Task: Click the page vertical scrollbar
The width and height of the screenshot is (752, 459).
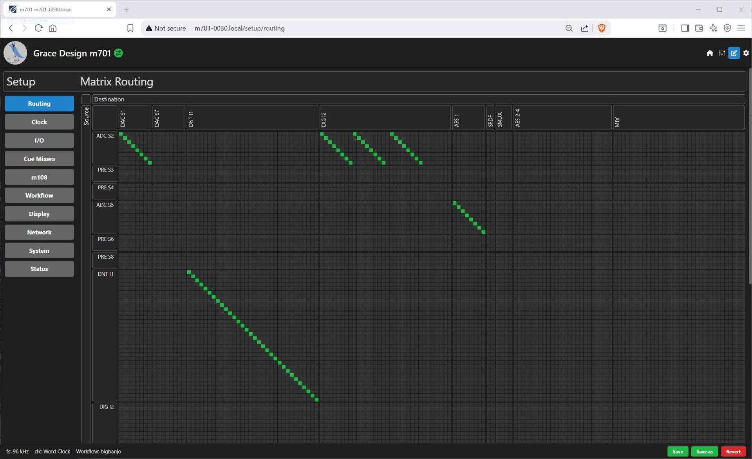Action: tap(750, 176)
